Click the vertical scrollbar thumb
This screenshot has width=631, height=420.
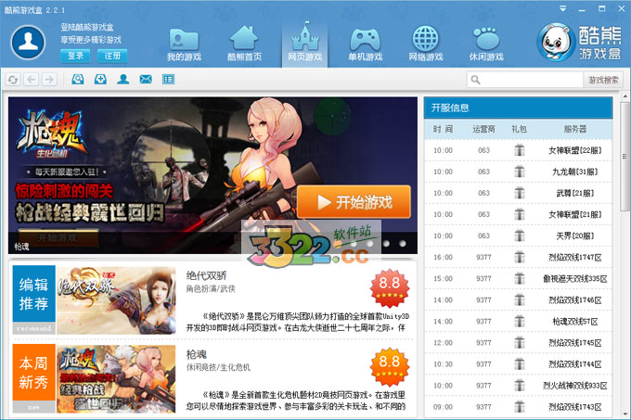tap(625, 157)
